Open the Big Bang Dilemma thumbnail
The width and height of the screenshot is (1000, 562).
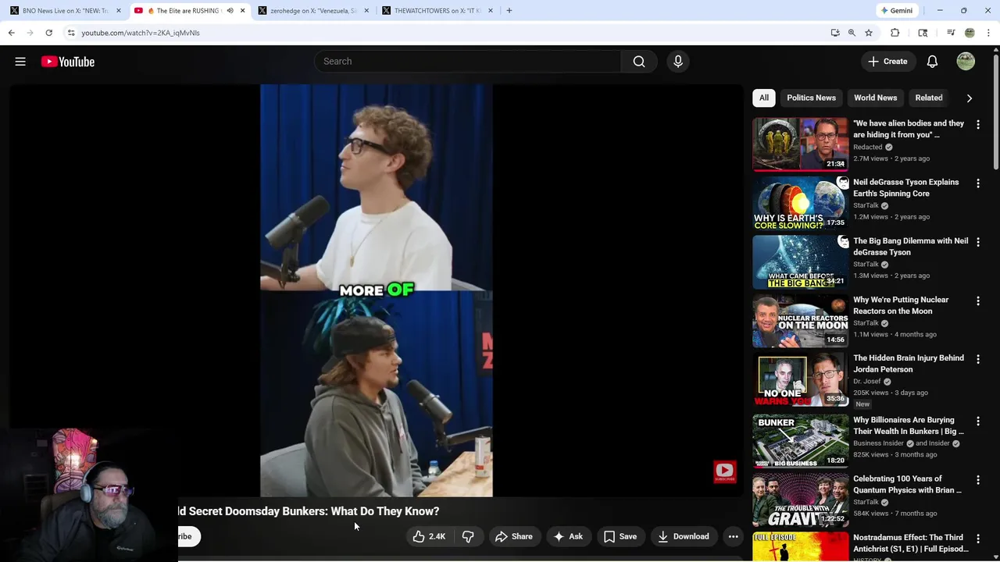[800, 261]
